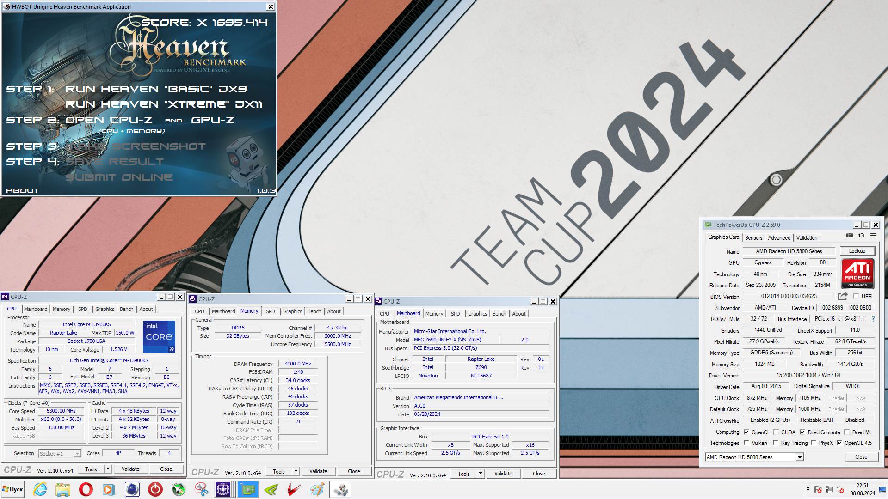Click the ATI Radeon logo in GPU-Z
Image resolution: width=888 pixels, height=499 pixels.
[857, 274]
